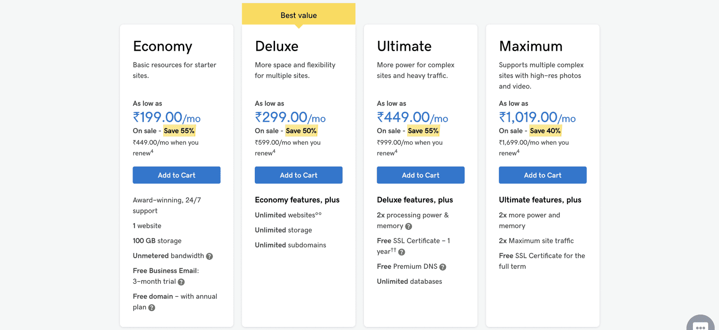This screenshot has height=330, width=719.
Task: Add Deluxe plan to cart
Action: coord(299,175)
